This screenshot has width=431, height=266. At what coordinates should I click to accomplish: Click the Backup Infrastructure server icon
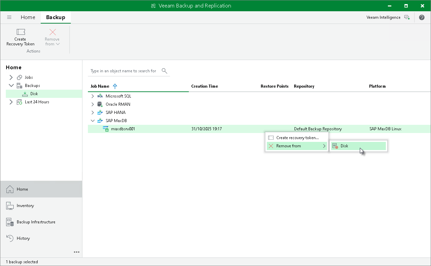(10, 222)
